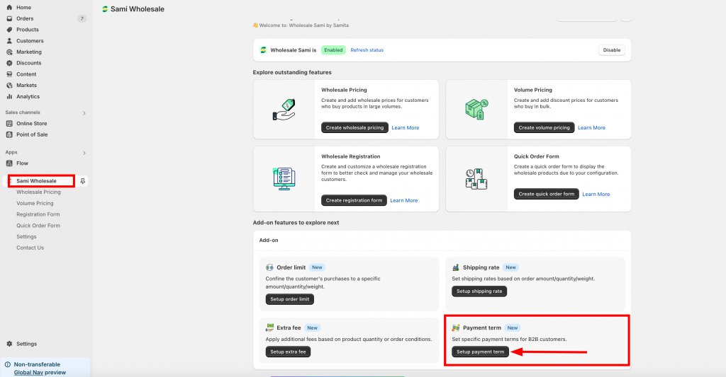Open Volume Pricing submenu item
This screenshot has width=726, height=377.
35,203
